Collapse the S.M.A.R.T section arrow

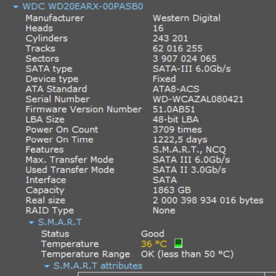click(31, 223)
